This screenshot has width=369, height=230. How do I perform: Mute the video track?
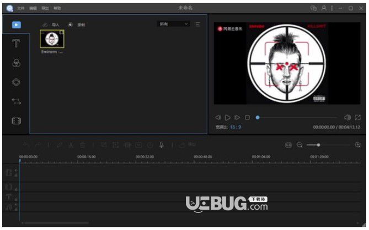[x=16, y=171]
